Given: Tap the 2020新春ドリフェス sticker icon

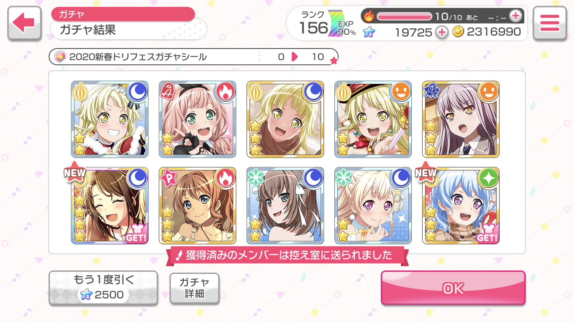Looking at the screenshot, I should click(61, 57).
